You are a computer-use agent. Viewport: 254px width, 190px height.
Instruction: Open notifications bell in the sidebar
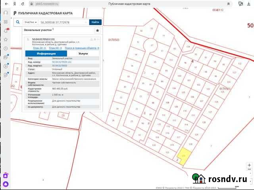6,31
